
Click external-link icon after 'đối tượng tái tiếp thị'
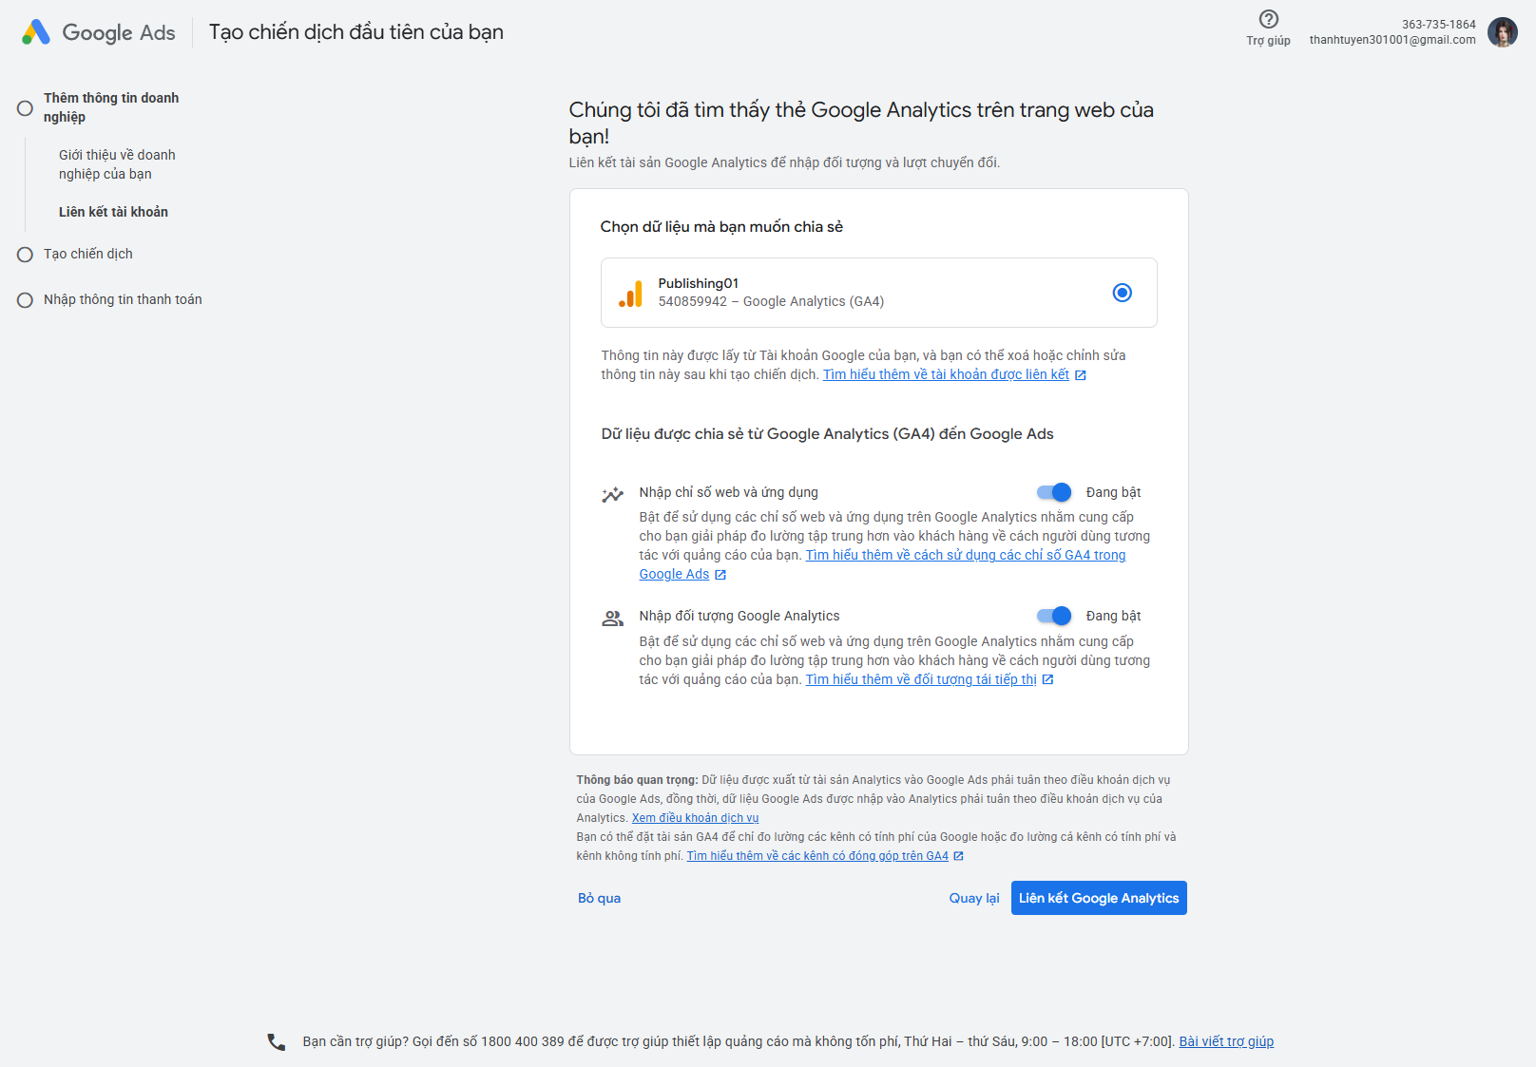[1047, 679]
